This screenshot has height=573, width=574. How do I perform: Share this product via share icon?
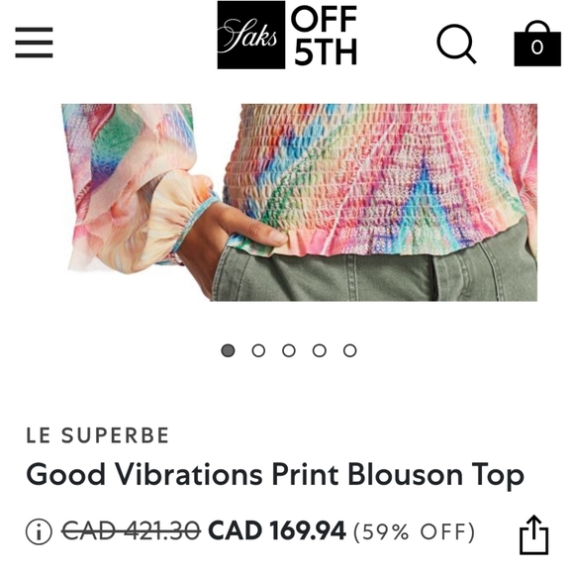click(x=534, y=534)
